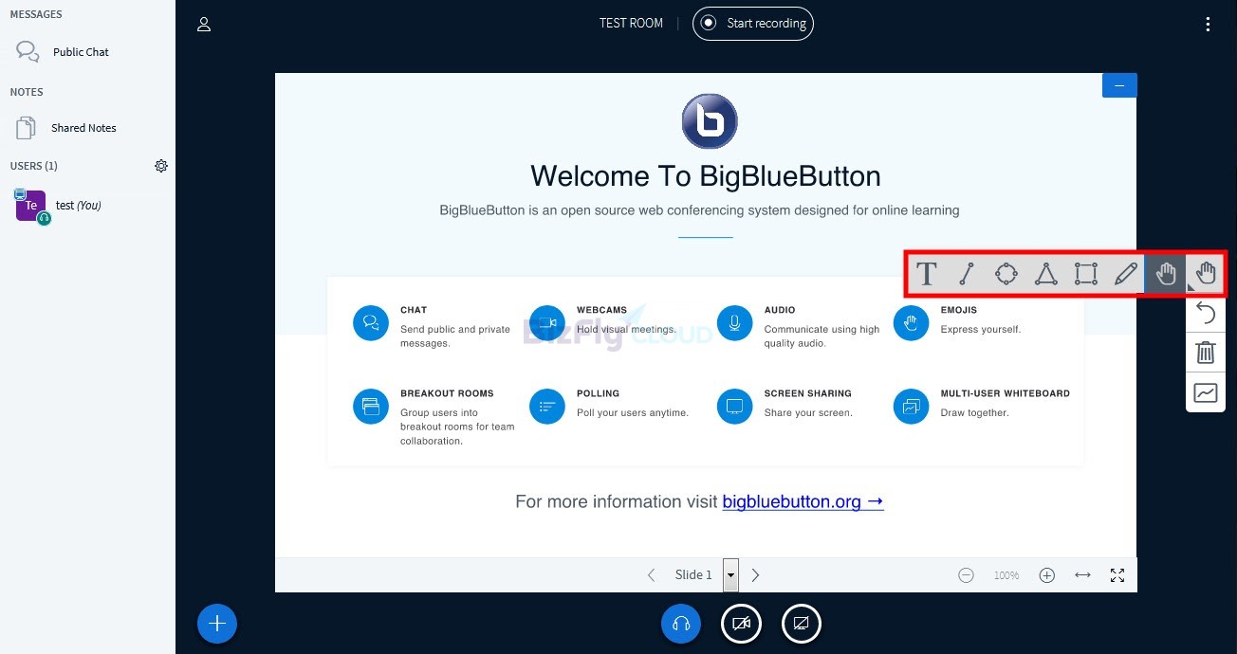Select the Rectangle shape tool
The height and width of the screenshot is (654, 1237).
click(x=1086, y=274)
